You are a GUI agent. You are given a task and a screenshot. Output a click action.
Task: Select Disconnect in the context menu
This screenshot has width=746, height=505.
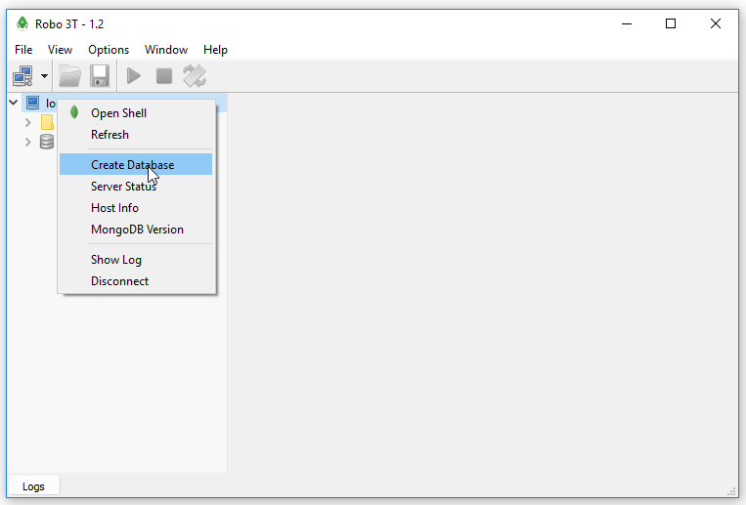136,281
